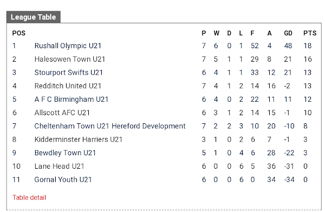Click Lane Head U21 team name
Viewport: 325px width, 212px height.
pyautogui.click(x=59, y=166)
